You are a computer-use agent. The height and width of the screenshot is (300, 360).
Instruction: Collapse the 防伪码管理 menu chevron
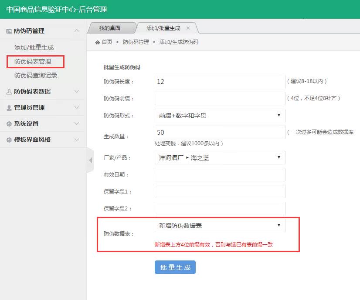pos(77,30)
